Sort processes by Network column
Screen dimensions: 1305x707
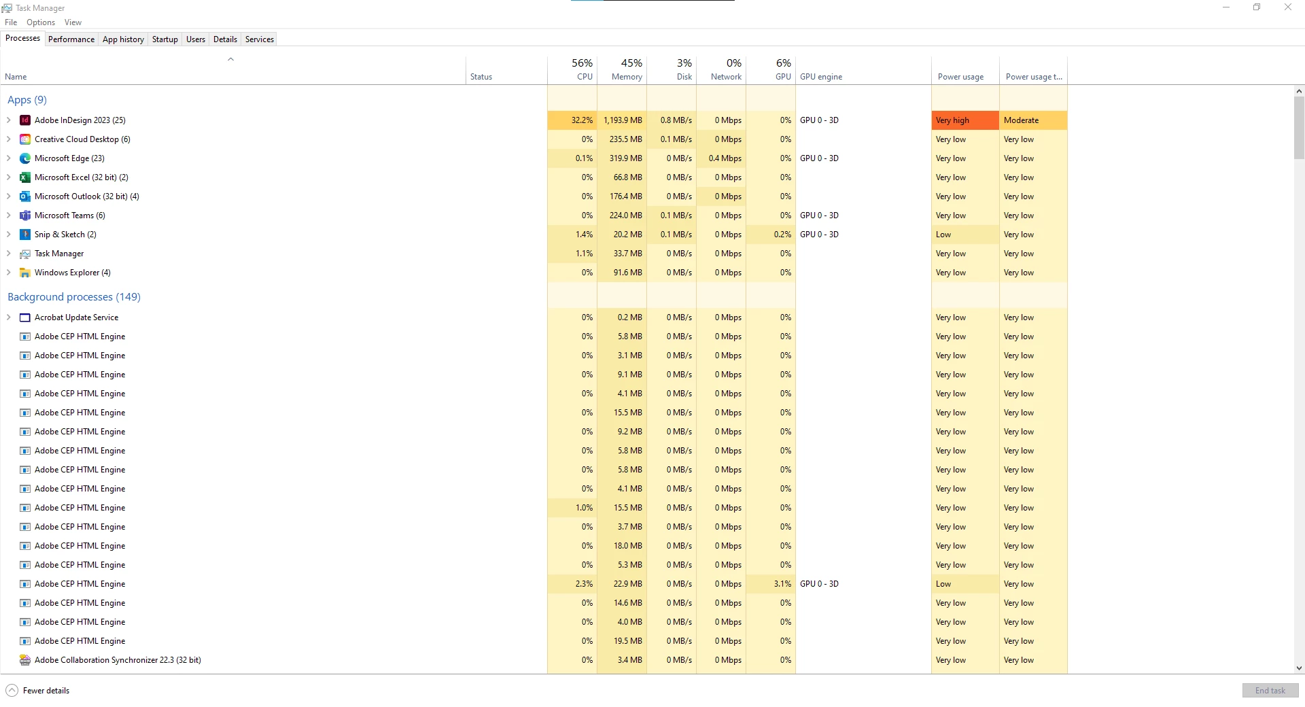(x=721, y=69)
